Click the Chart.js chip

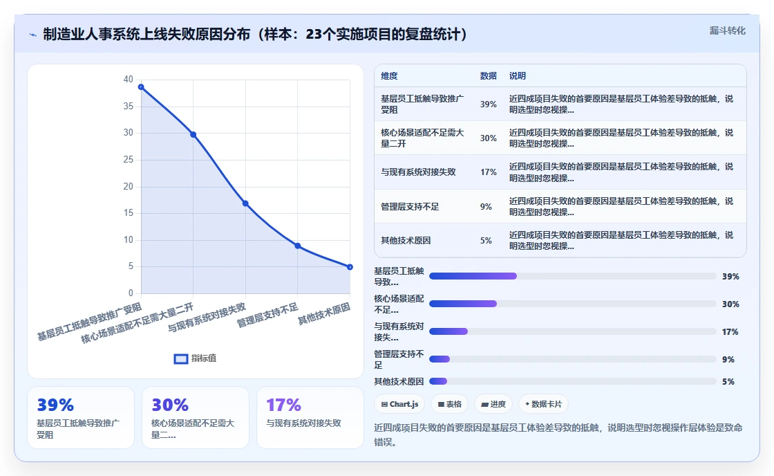coord(399,404)
